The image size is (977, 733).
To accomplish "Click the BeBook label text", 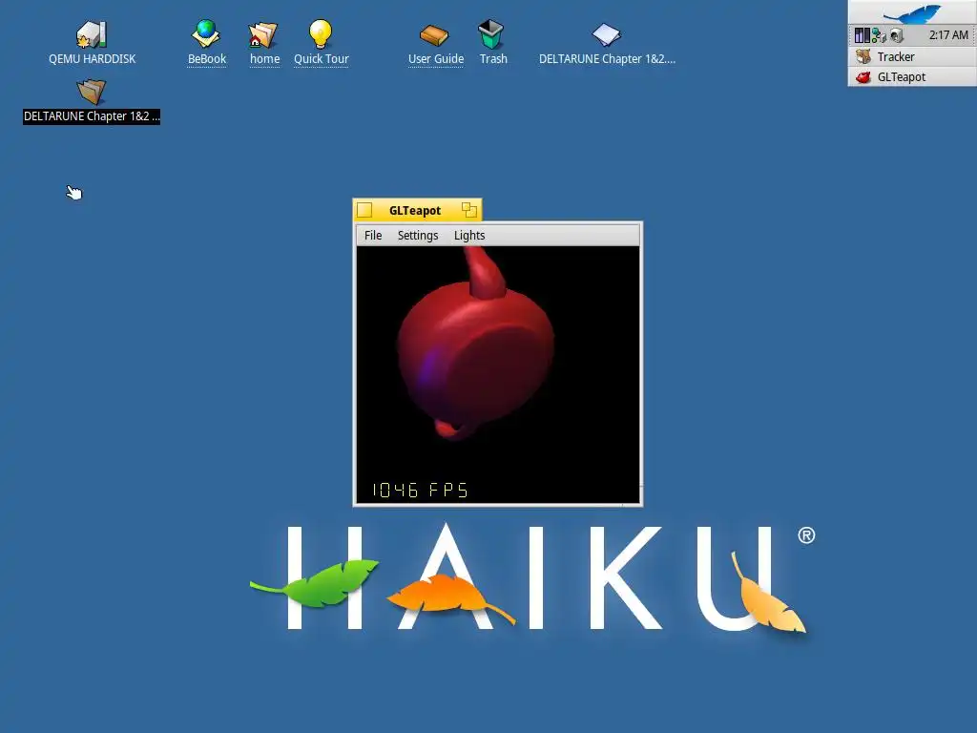I will click(x=206, y=58).
